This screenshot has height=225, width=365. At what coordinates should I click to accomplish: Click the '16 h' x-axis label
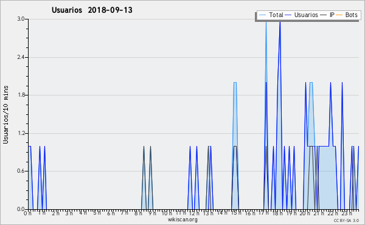249,213
